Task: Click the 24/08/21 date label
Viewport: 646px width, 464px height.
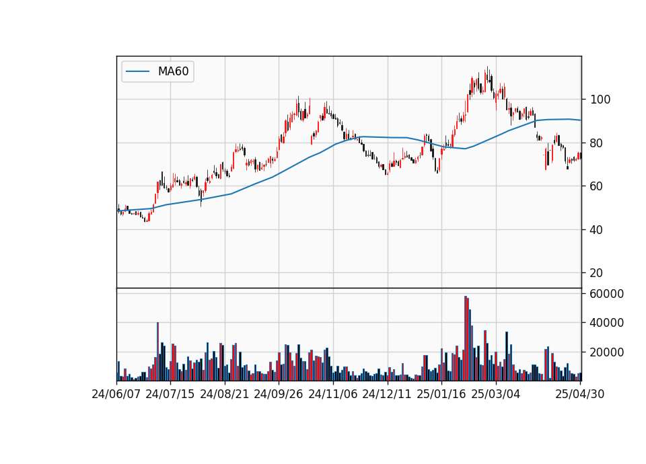Action: [225, 395]
